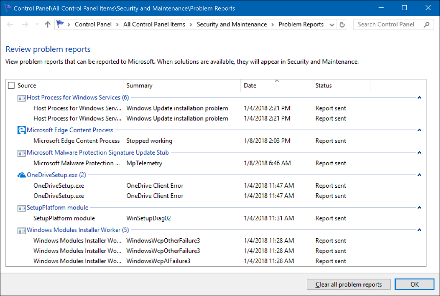Sort reports by the Status column header
The height and width of the screenshot is (296, 440).
(x=323, y=85)
